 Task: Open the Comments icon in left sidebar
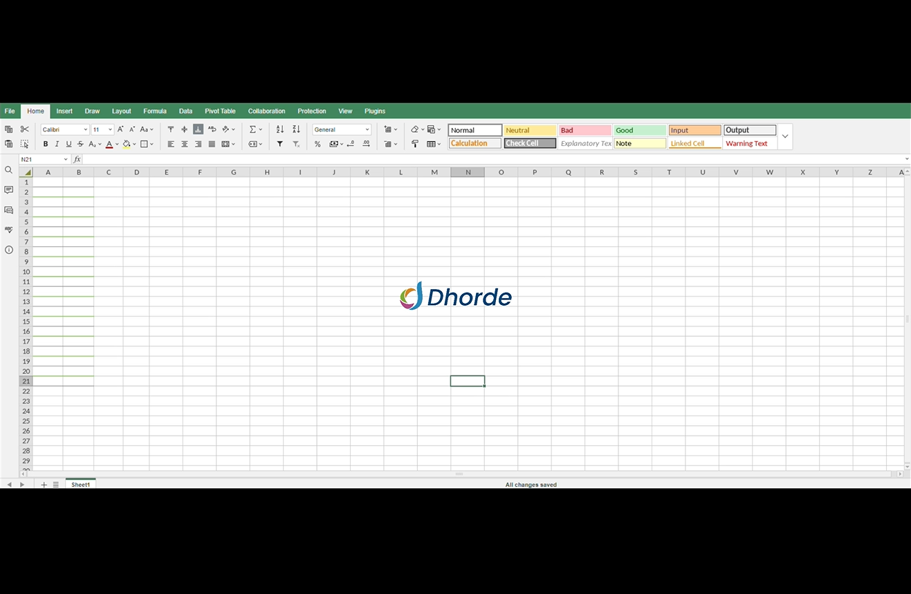coord(9,190)
